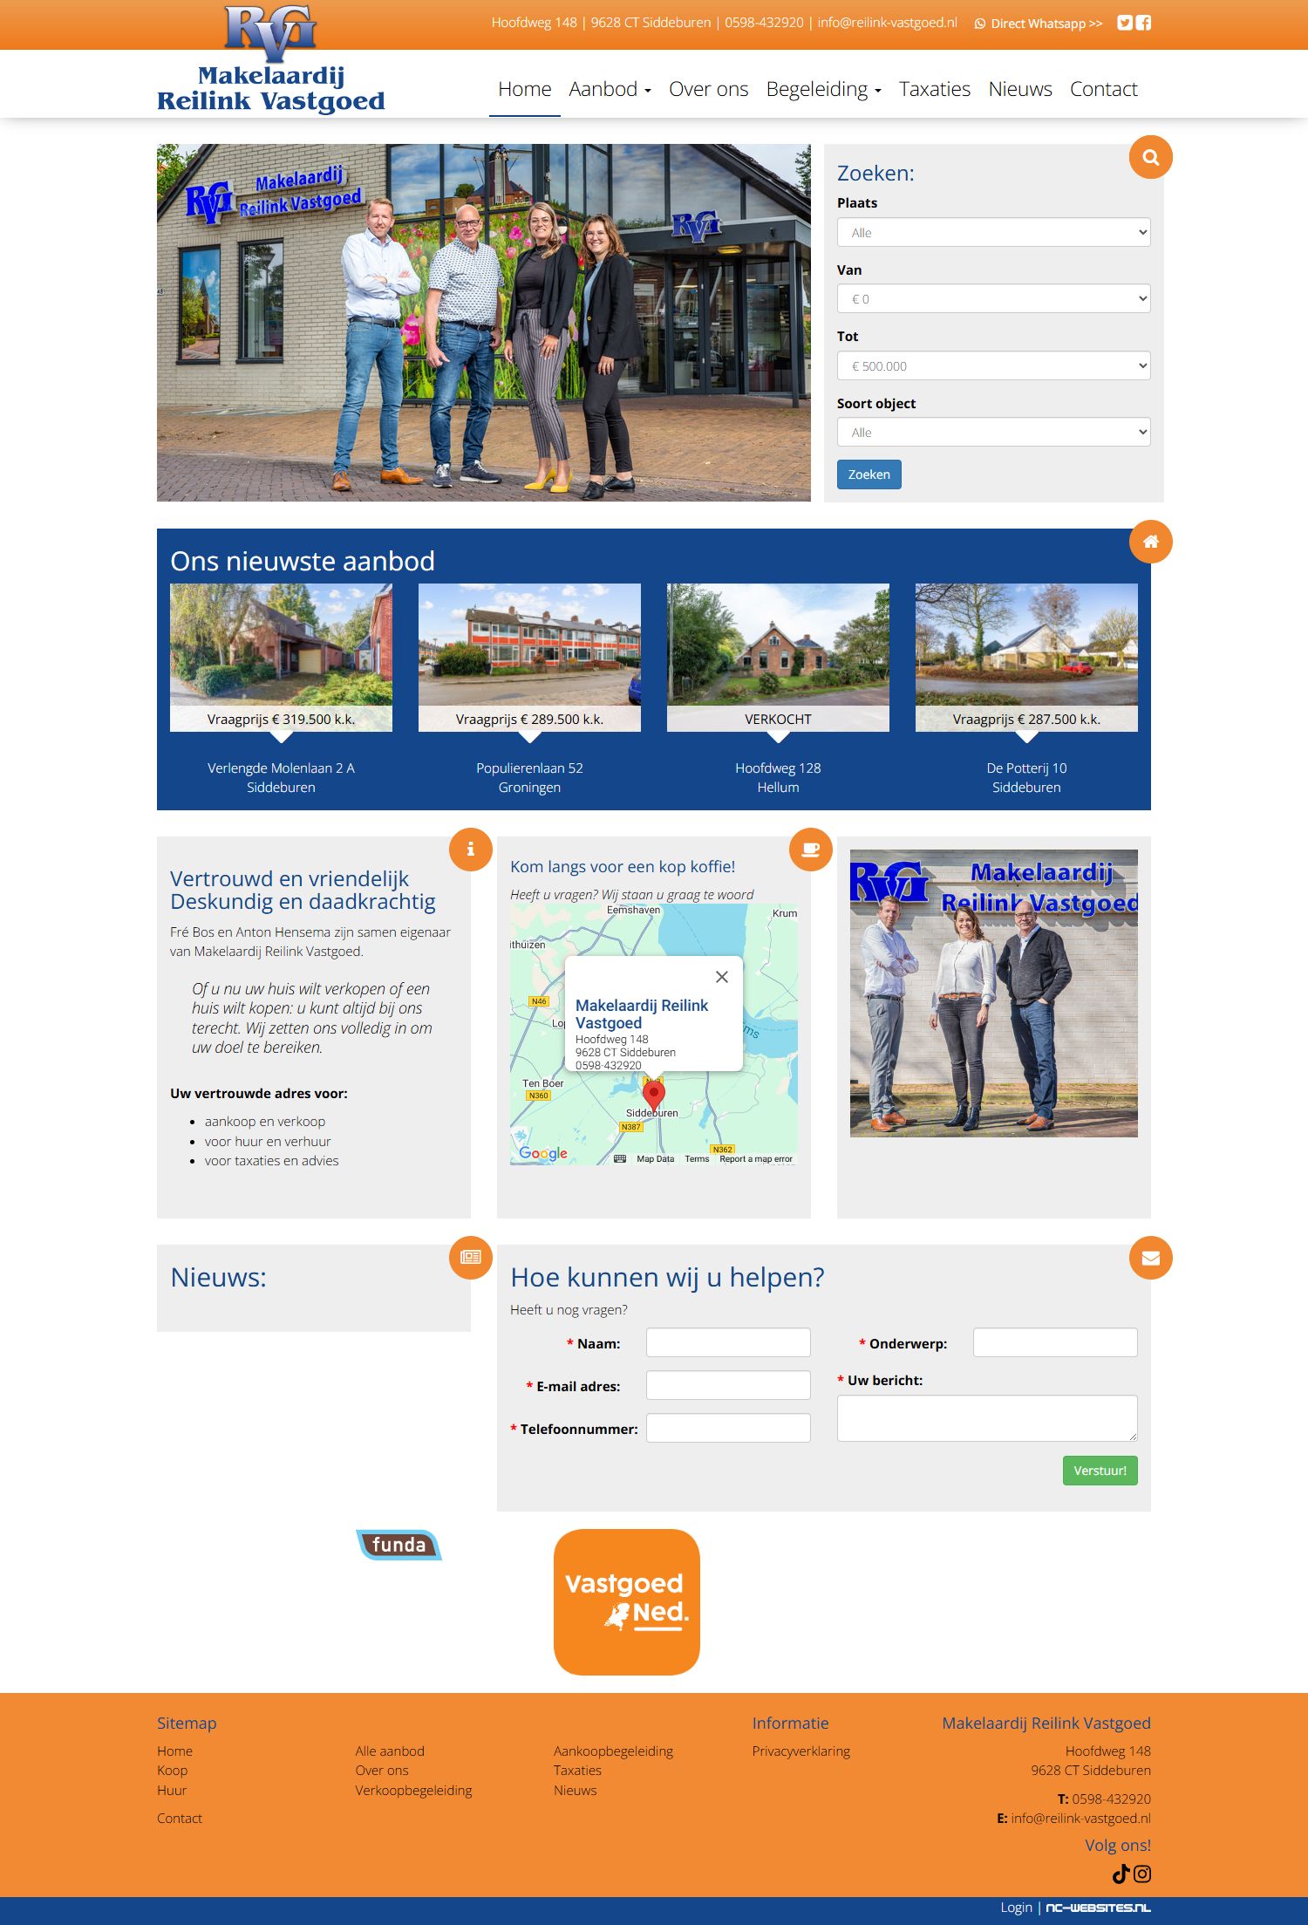Click the Google logo on the map
This screenshot has width=1308, height=1925.
543,1153
